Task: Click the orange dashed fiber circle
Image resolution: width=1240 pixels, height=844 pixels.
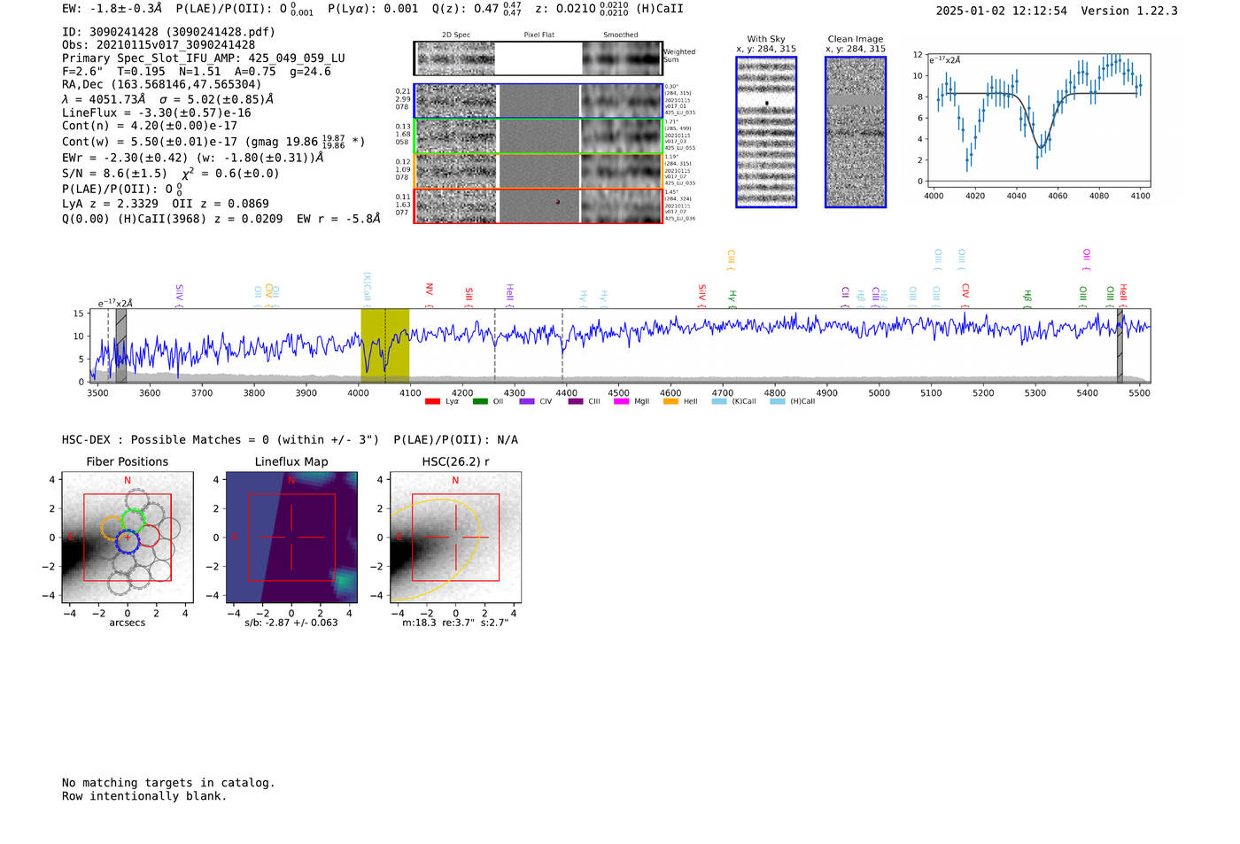Action: coord(112,529)
